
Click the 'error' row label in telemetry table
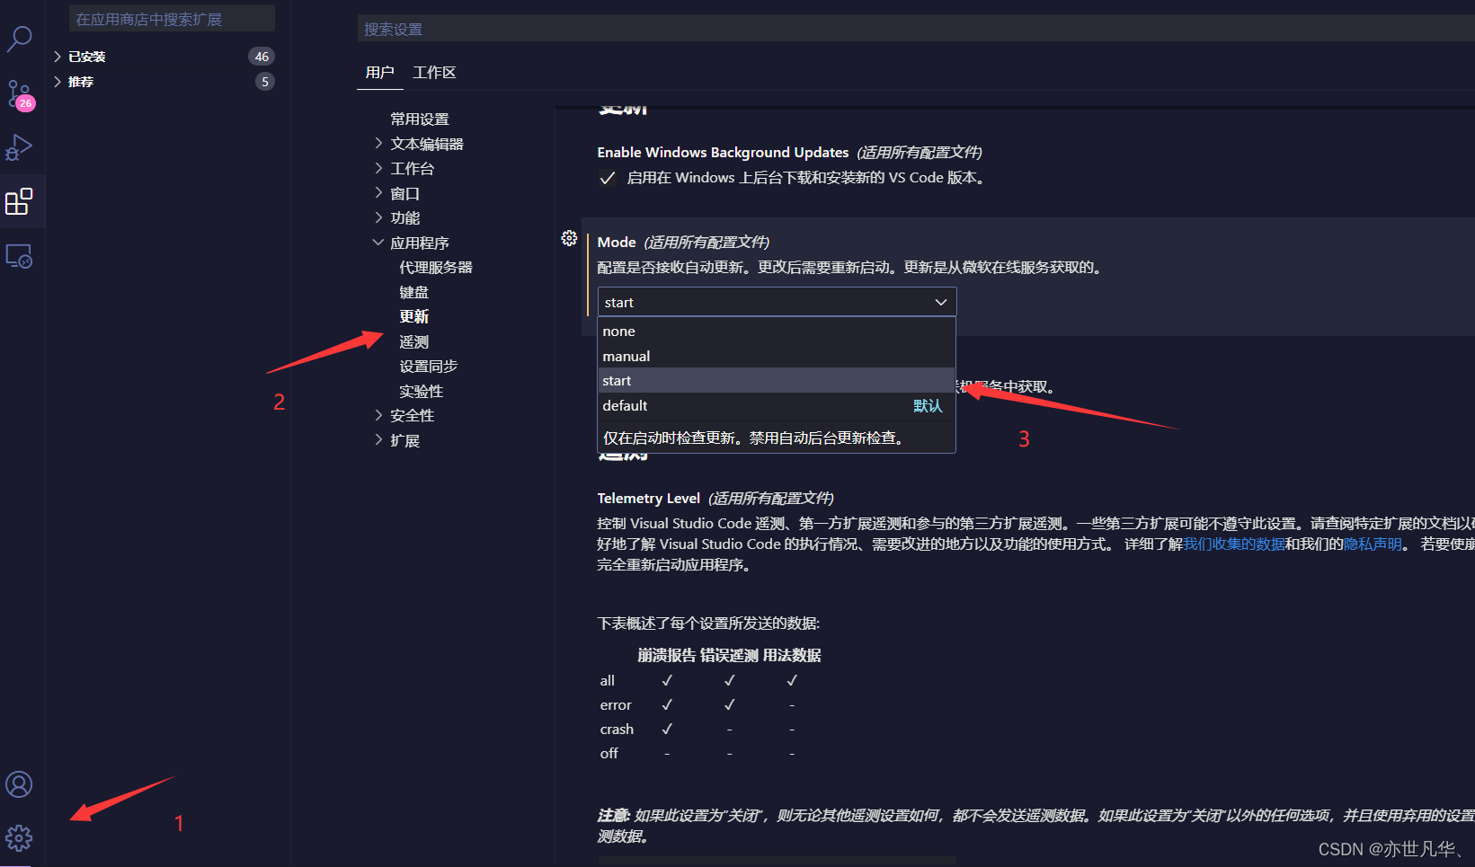click(616, 705)
